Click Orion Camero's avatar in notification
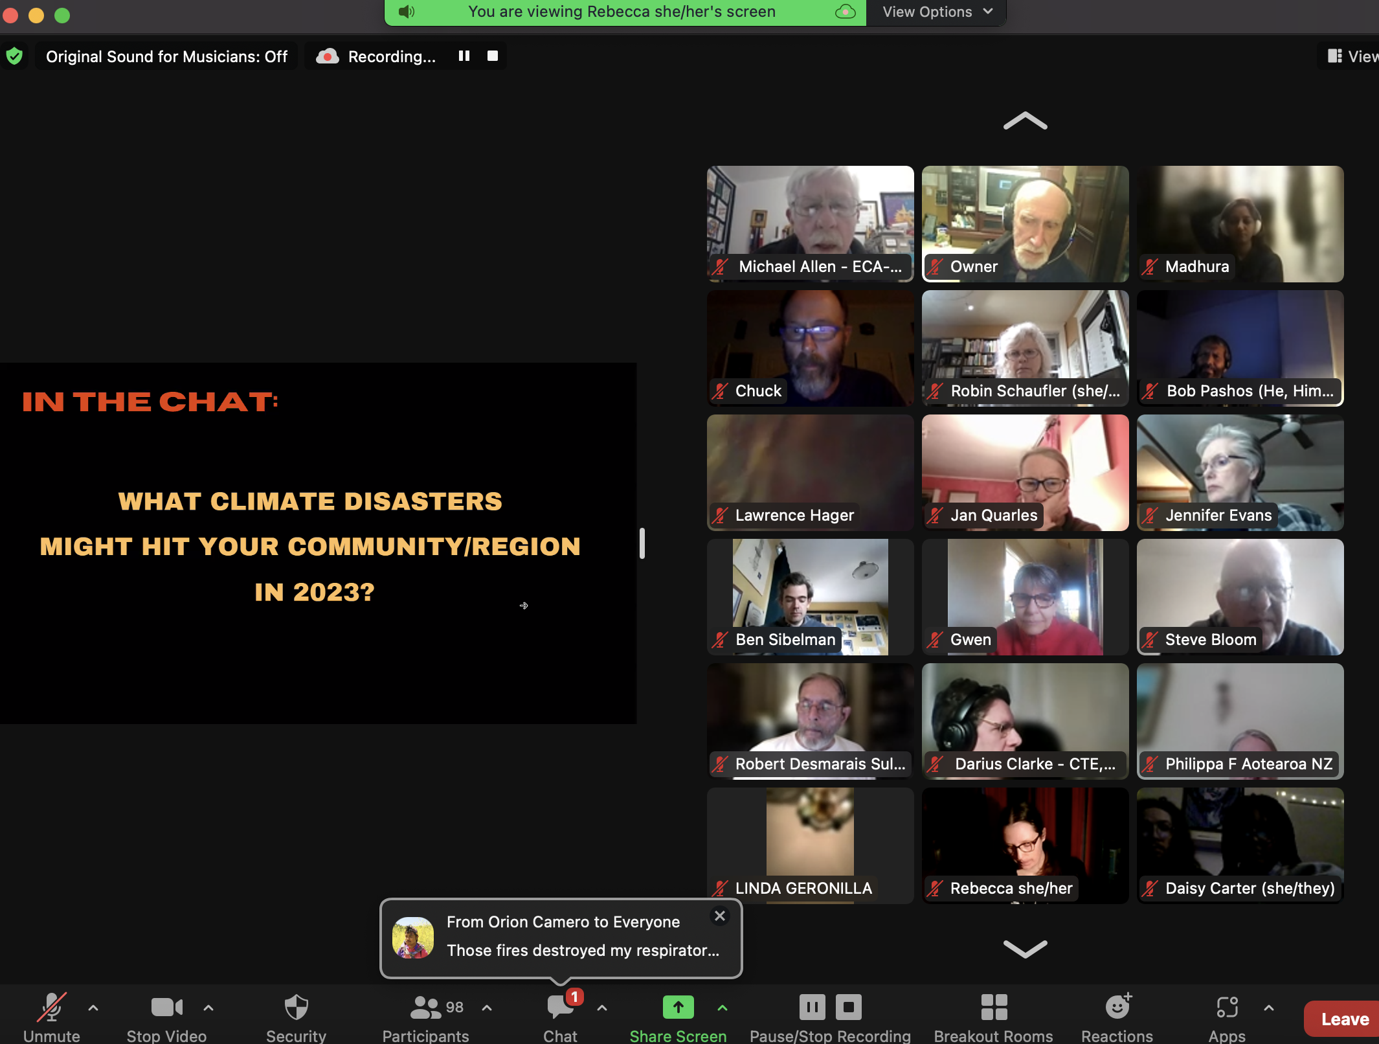This screenshot has width=1379, height=1044. coord(413,937)
